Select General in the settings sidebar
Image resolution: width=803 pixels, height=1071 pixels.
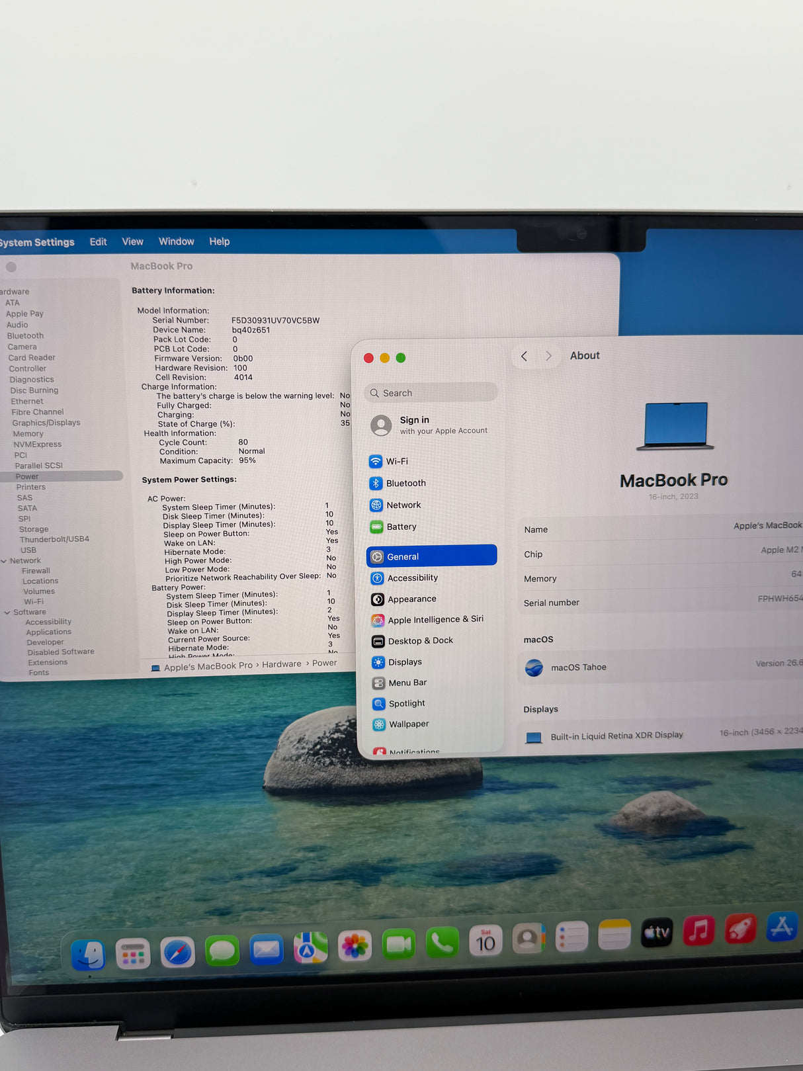[x=431, y=556]
